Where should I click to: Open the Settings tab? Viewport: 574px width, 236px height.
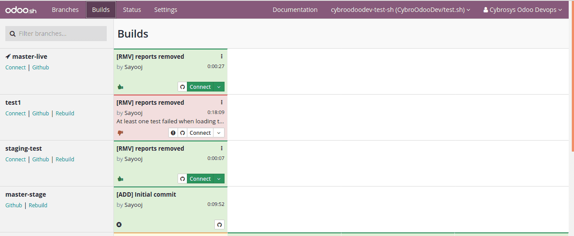coord(166,10)
